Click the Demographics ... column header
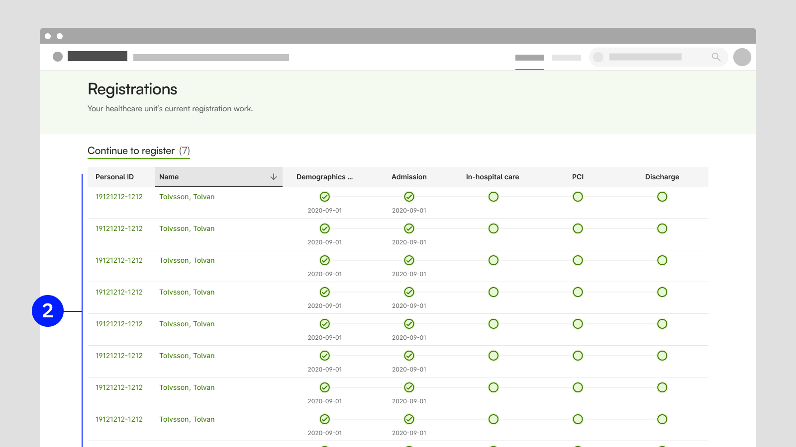The width and height of the screenshot is (796, 447). (324, 177)
